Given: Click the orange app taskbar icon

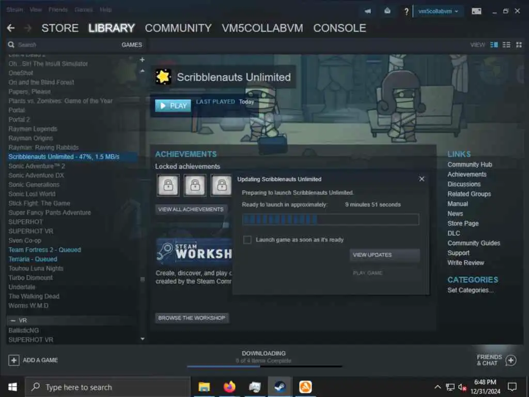Looking at the screenshot, I should click(305, 387).
